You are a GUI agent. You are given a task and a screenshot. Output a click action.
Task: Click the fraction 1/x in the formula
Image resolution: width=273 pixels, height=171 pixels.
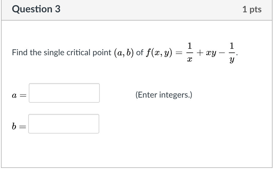click(190, 52)
